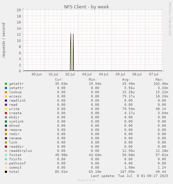
Task: Click write average value 79.54m
Action: 128,109
